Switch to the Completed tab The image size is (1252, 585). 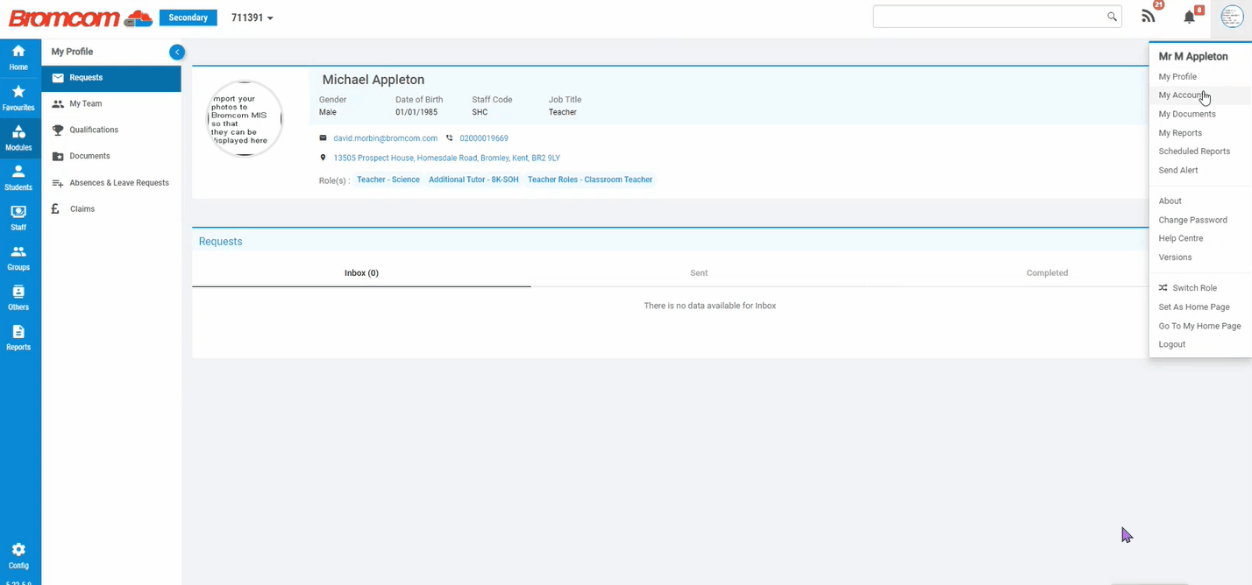point(1047,273)
